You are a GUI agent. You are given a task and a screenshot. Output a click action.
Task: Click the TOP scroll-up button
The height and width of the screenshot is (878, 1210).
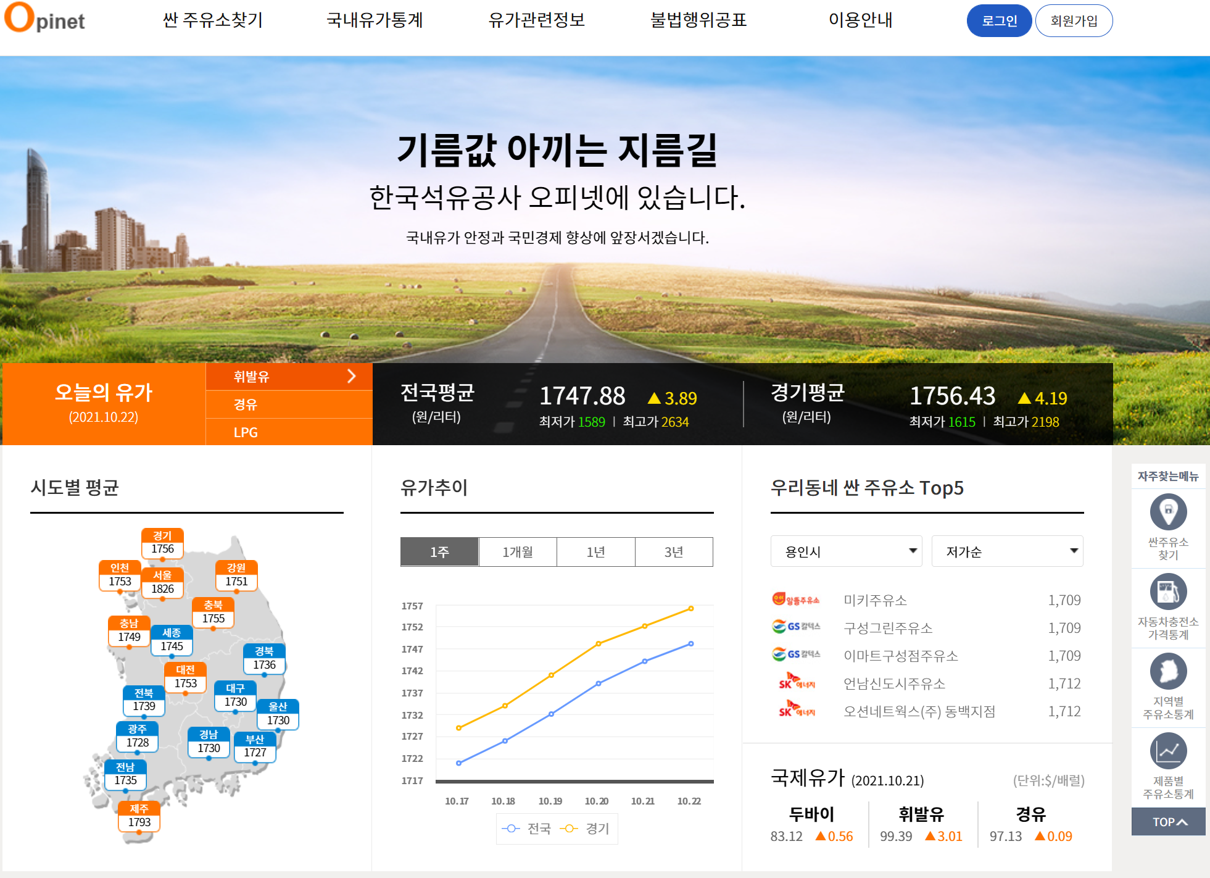[x=1168, y=822]
